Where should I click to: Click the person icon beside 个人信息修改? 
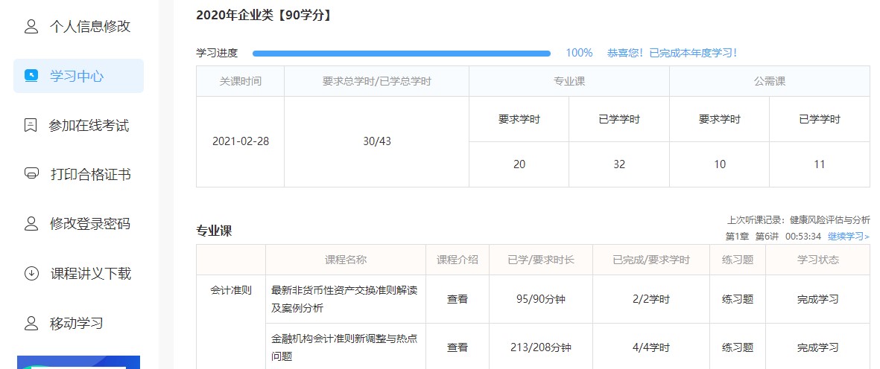31,26
